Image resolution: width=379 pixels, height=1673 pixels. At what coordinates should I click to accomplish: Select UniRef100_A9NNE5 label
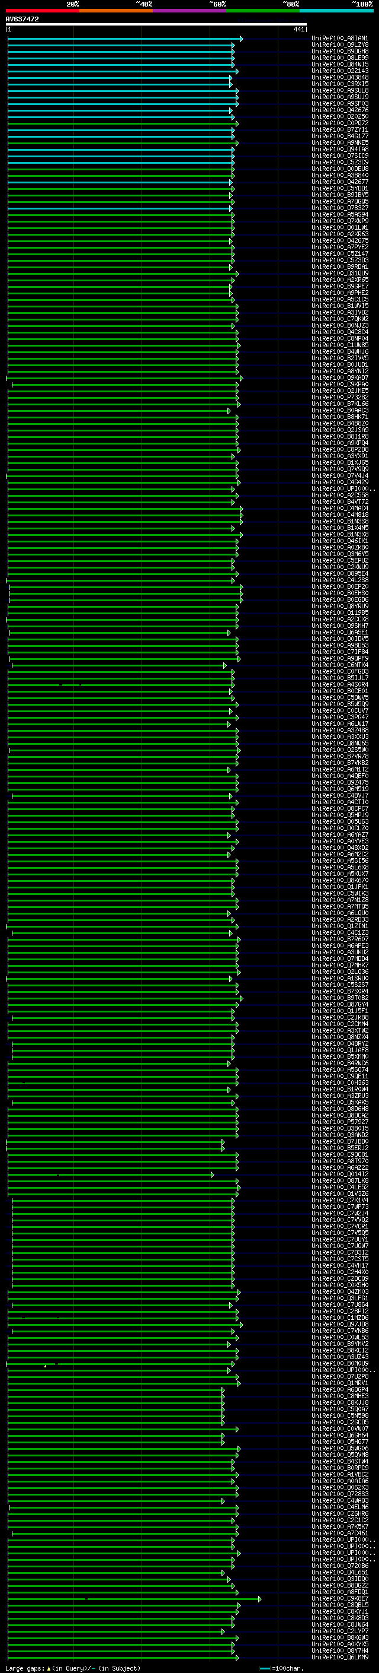340,143
